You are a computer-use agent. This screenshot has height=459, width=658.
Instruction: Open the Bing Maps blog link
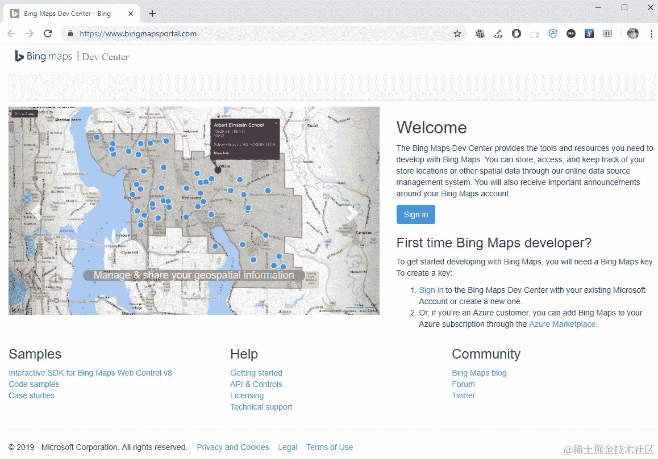tap(479, 373)
